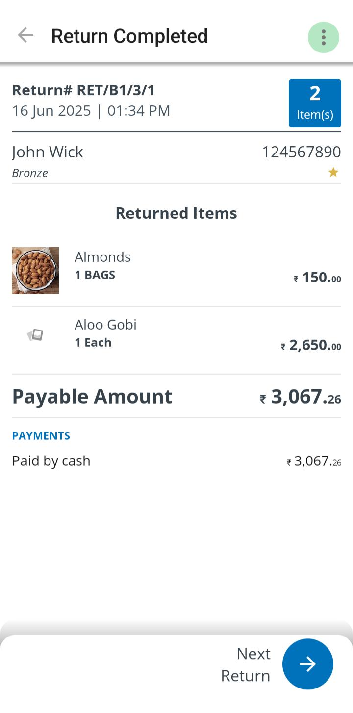Tap the Aloo Gobi placeholder image icon
The height and width of the screenshot is (713, 353).
point(35,335)
